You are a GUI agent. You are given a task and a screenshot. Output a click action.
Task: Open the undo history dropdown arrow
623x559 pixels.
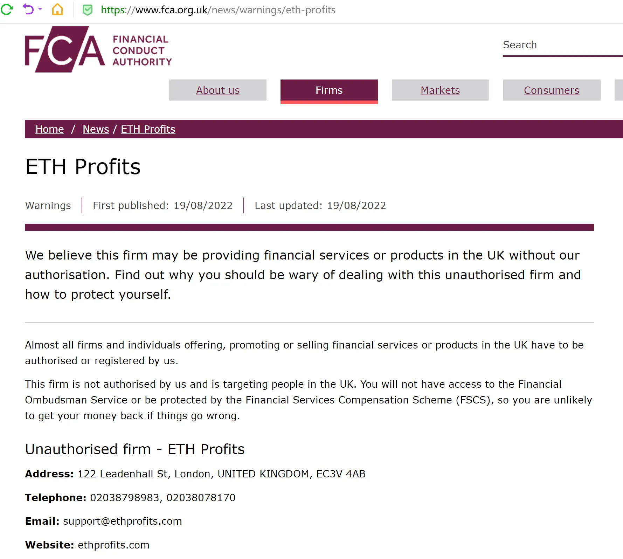point(40,9)
